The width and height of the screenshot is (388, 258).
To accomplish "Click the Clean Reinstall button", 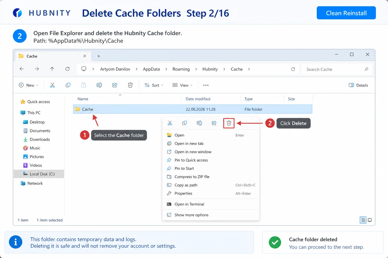I will pos(346,13).
